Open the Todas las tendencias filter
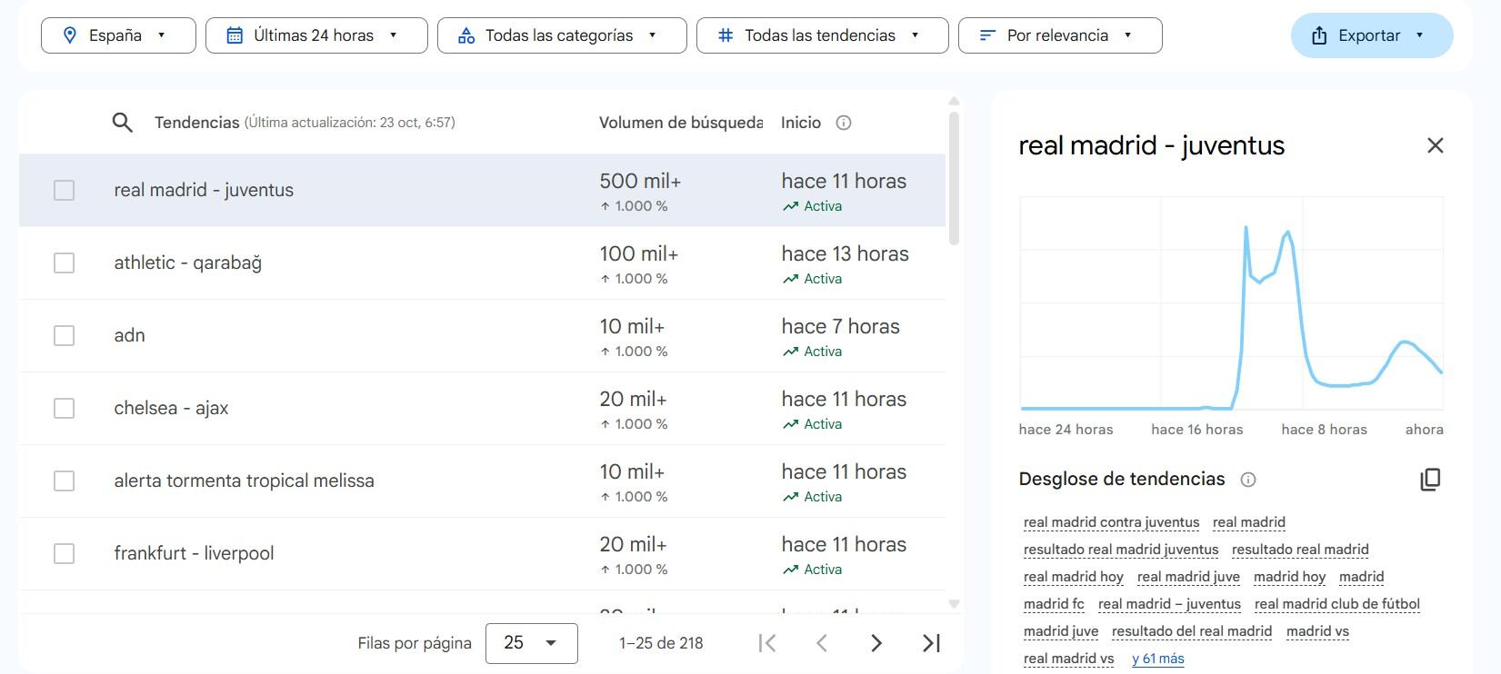This screenshot has height=674, width=1501. (823, 35)
